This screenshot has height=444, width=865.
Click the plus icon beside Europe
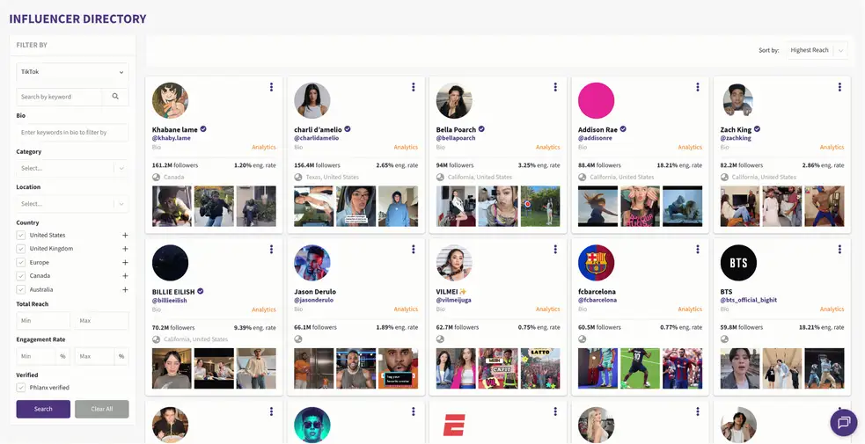125,263
